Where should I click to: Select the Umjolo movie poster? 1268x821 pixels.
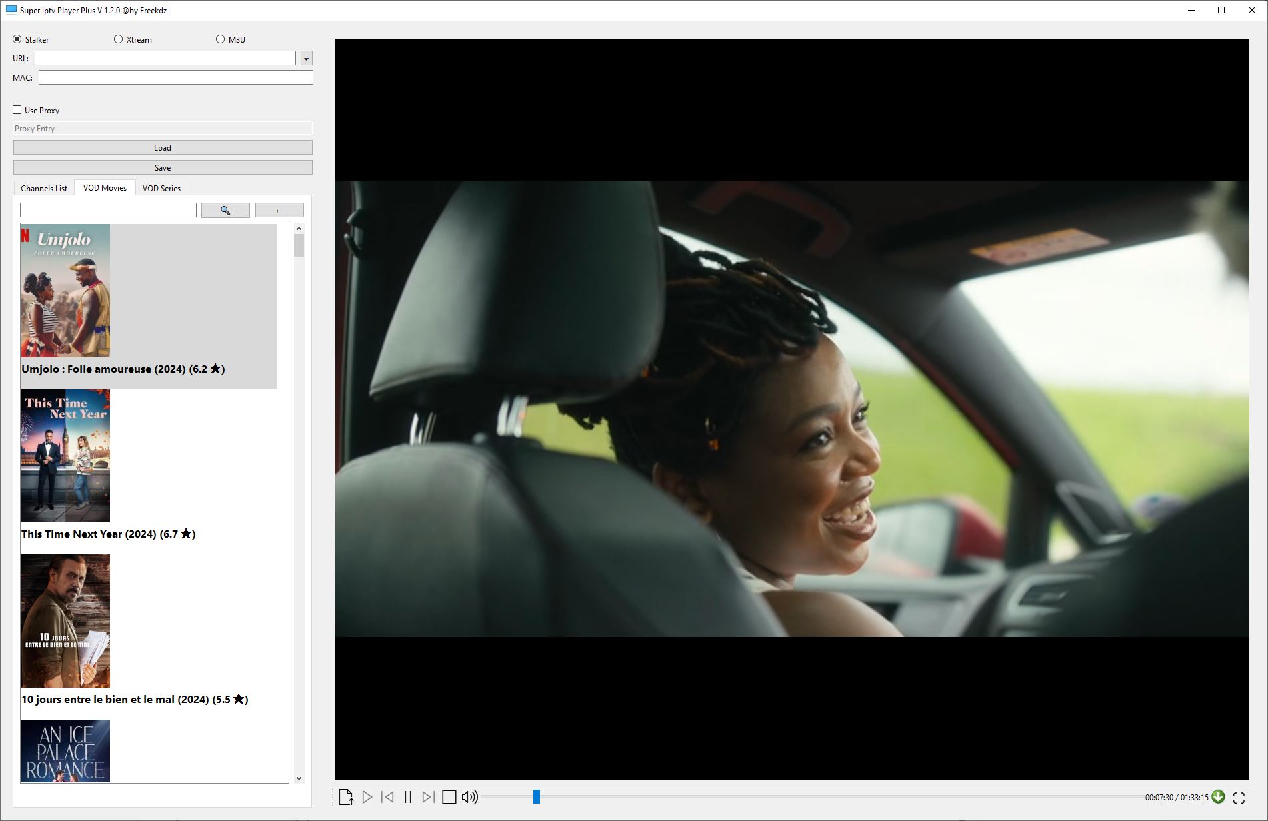click(x=65, y=291)
